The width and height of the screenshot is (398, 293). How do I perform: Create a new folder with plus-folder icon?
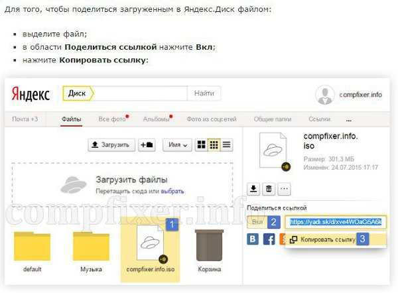(146, 145)
